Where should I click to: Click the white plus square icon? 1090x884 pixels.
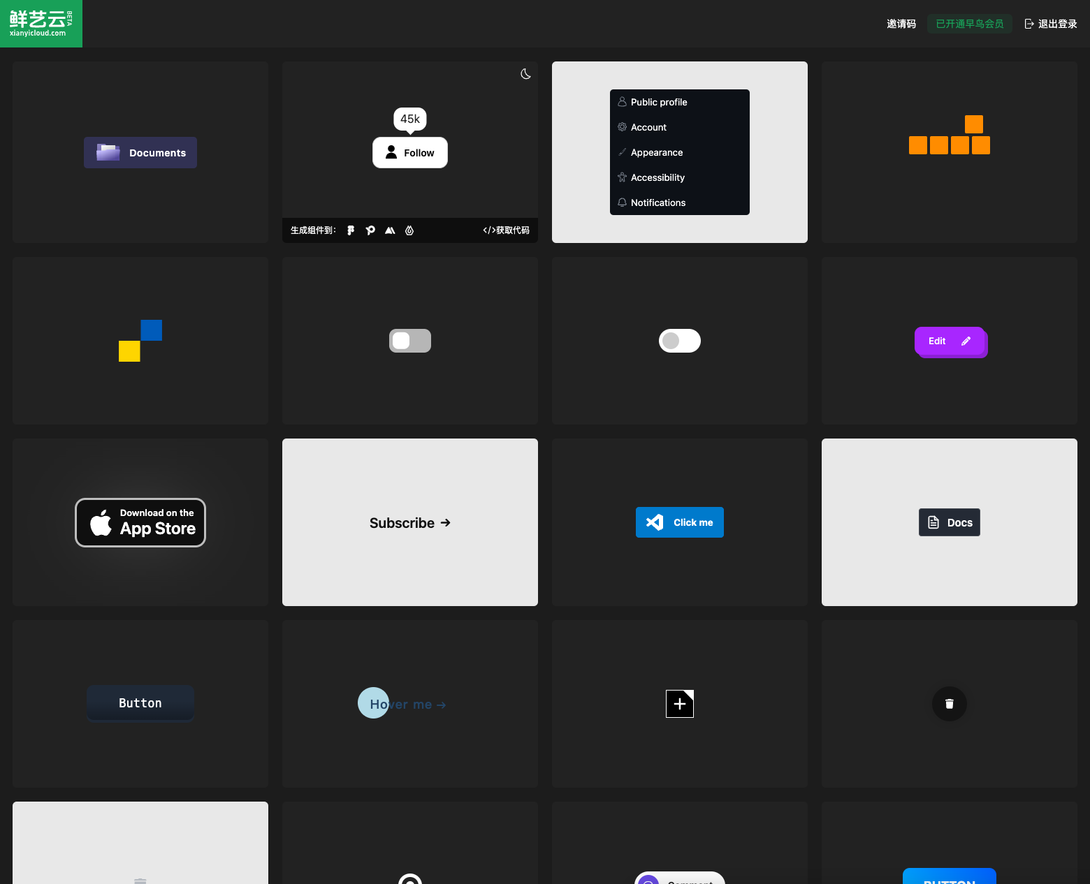point(679,704)
